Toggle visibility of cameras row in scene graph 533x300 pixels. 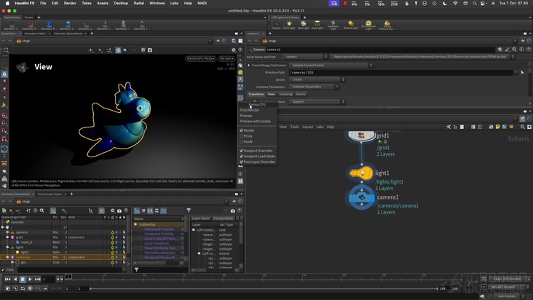click(113, 232)
